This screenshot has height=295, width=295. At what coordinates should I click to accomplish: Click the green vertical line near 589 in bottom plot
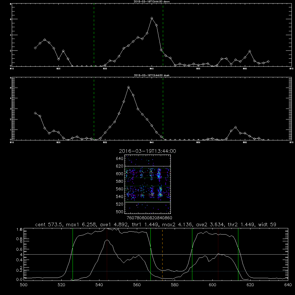(192, 254)
